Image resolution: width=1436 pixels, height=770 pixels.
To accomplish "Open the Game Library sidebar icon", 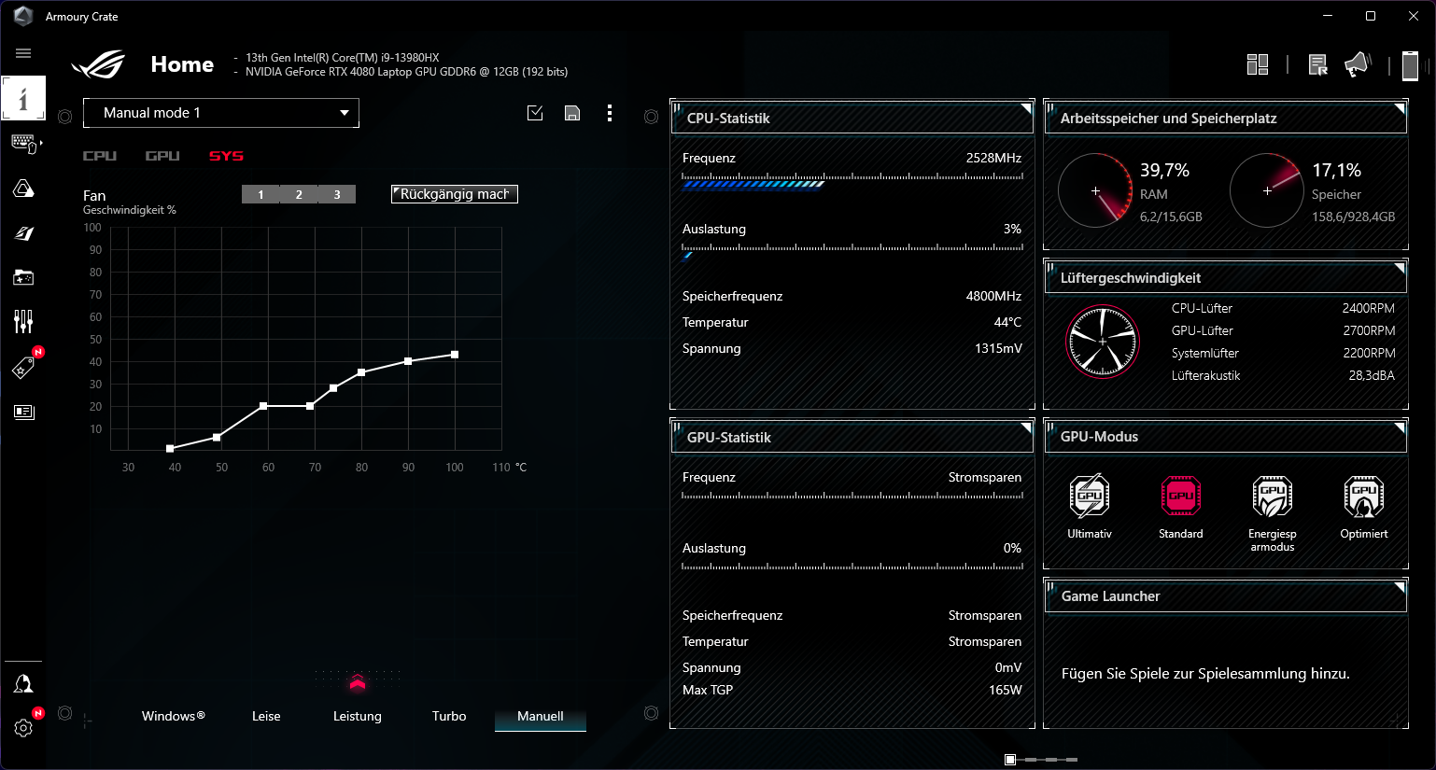I will (23, 277).
